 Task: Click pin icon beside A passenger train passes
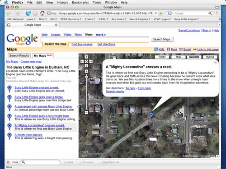click(9, 108)
